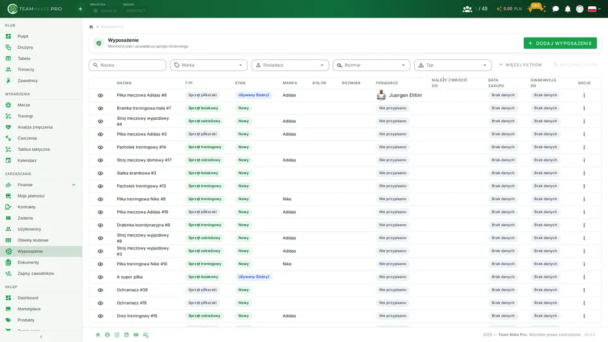Open the Marka filter dropdown
Image resolution: width=608 pixels, height=342 pixels.
click(x=208, y=65)
